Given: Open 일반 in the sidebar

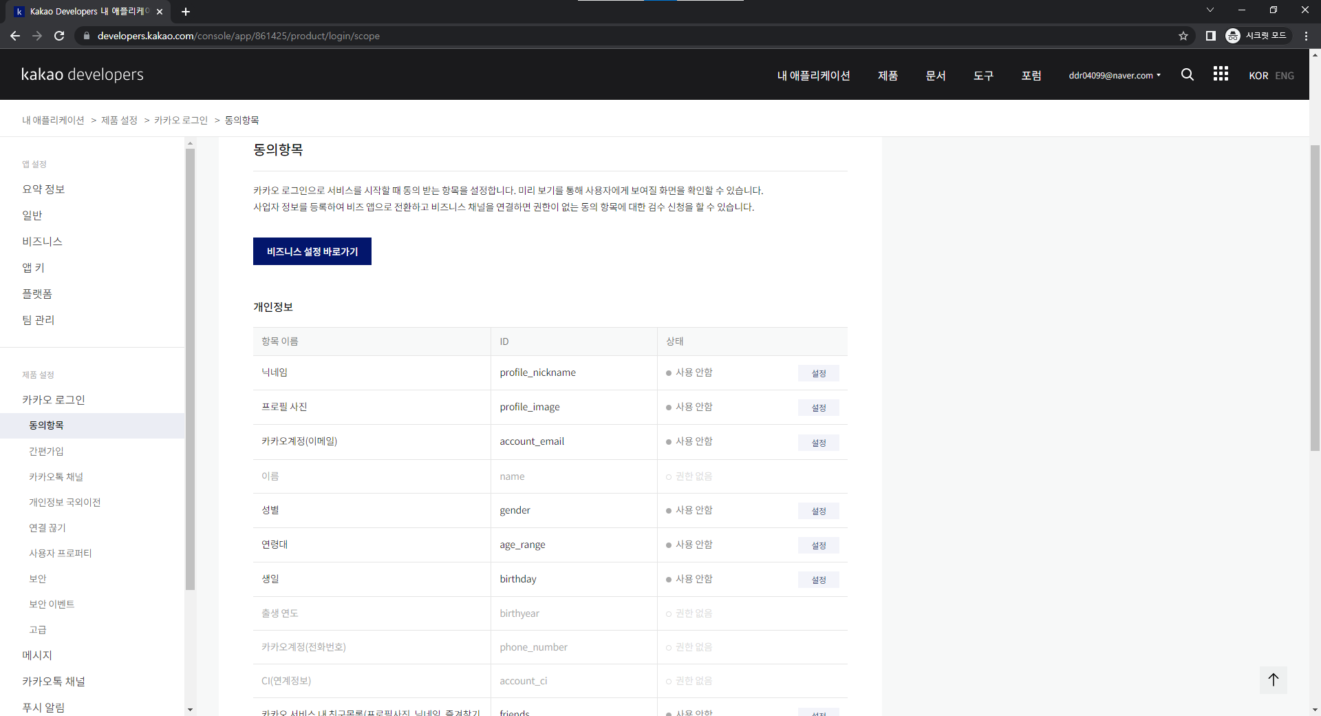Looking at the screenshot, I should pyautogui.click(x=32, y=215).
